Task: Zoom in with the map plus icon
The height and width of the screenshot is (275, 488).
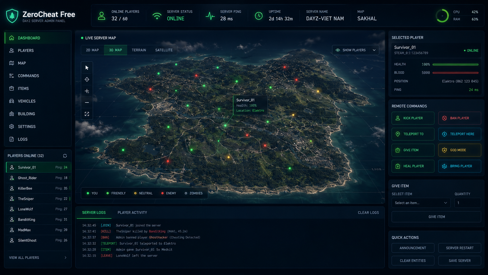Action: (x=87, y=91)
